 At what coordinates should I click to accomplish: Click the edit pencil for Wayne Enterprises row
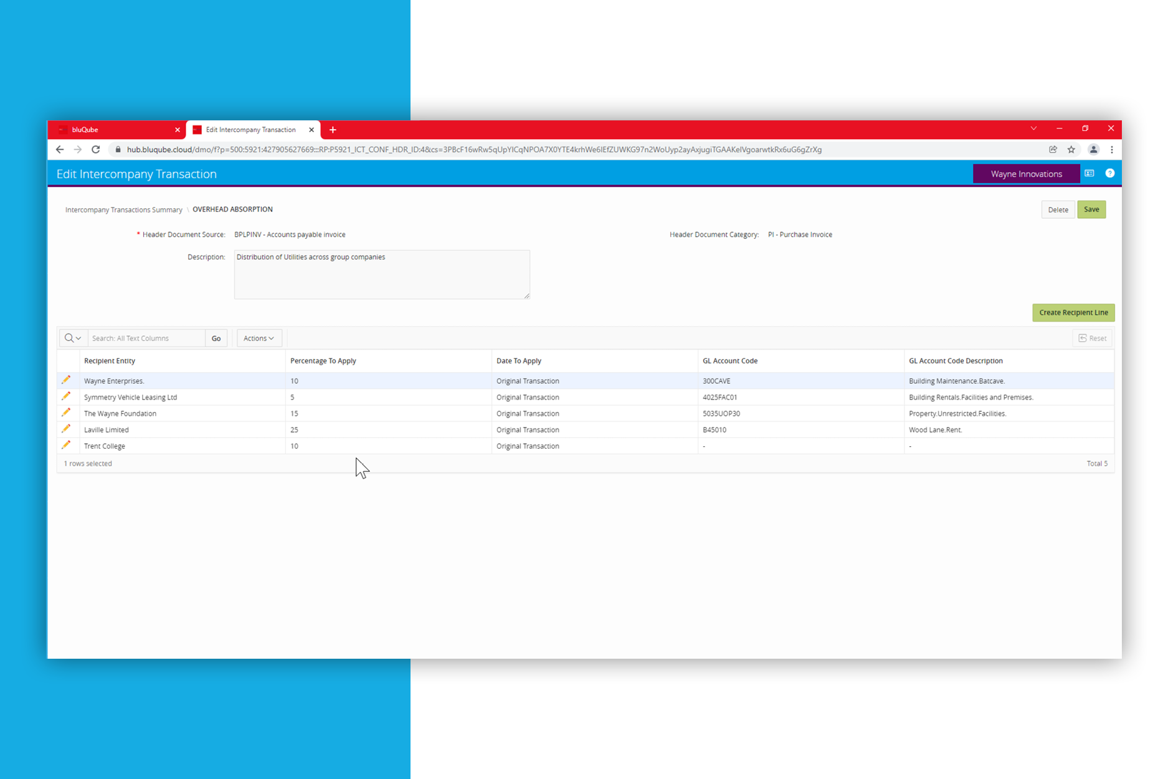tap(66, 380)
